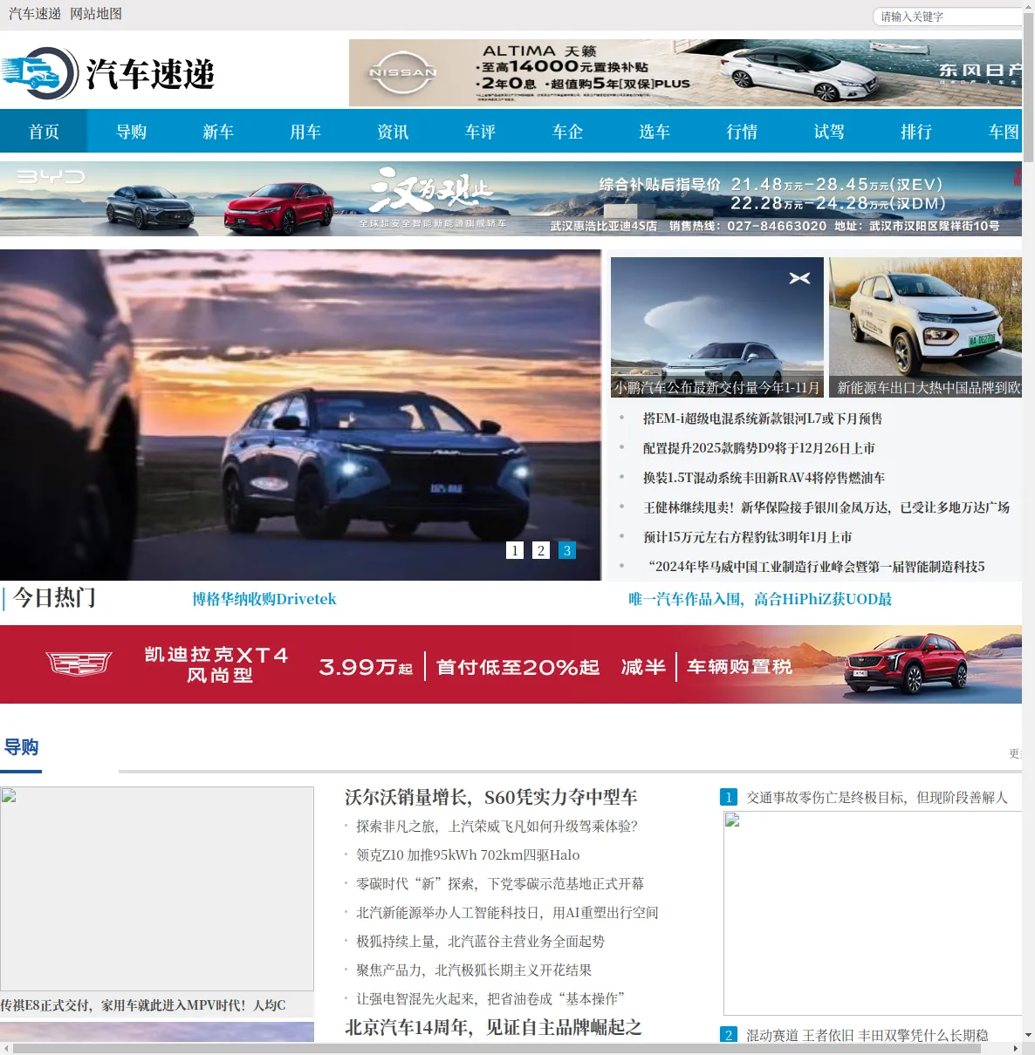Click the scroll-down arrow of the vertical scrollbar
The image size is (1035, 1055).
[1028, 1035]
